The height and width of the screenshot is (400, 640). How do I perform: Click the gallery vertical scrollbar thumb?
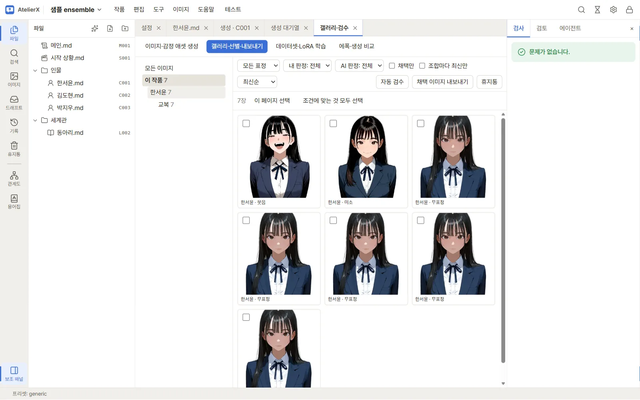(503, 240)
